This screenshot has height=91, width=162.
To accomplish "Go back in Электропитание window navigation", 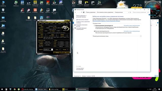I will (75, 12).
